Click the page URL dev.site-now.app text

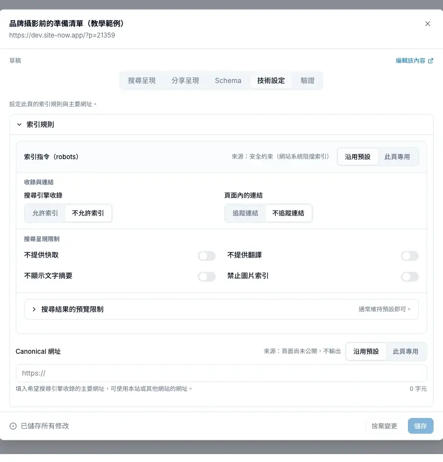coord(62,36)
